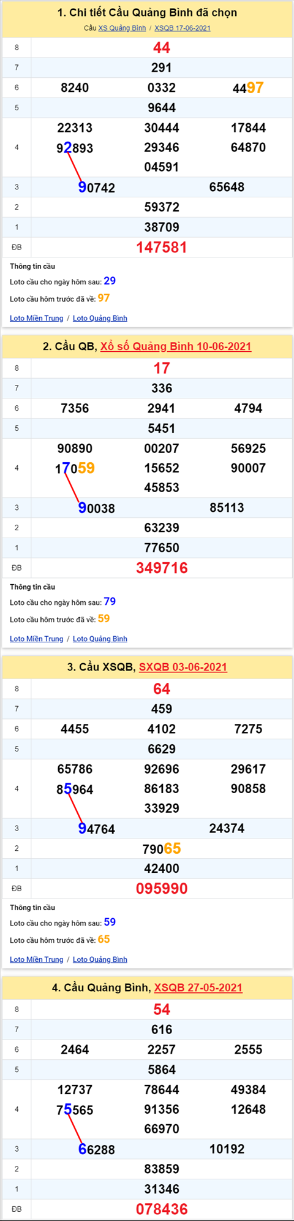294x1221 pixels.
Task: Open Loto Quảng Bình link under Cầu 1
Action: pos(100,318)
